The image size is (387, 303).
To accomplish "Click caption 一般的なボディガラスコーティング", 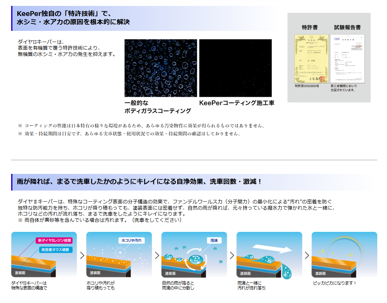I will (x=158, y=107).
